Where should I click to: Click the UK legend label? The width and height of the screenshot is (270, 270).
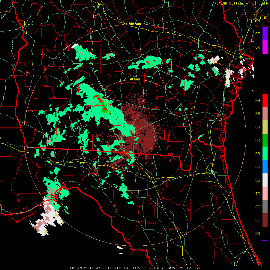257,47
